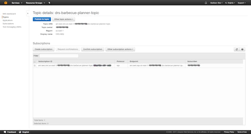
Task: Click the Topic details heading
Action: click(66, 13)
